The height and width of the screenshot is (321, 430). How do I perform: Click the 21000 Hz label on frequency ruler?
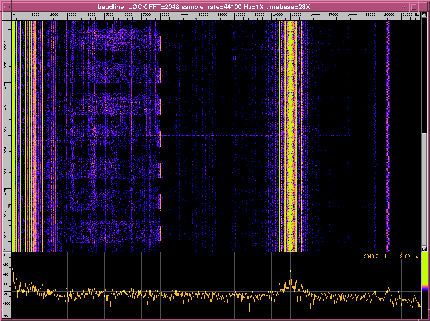click(410, 14)
